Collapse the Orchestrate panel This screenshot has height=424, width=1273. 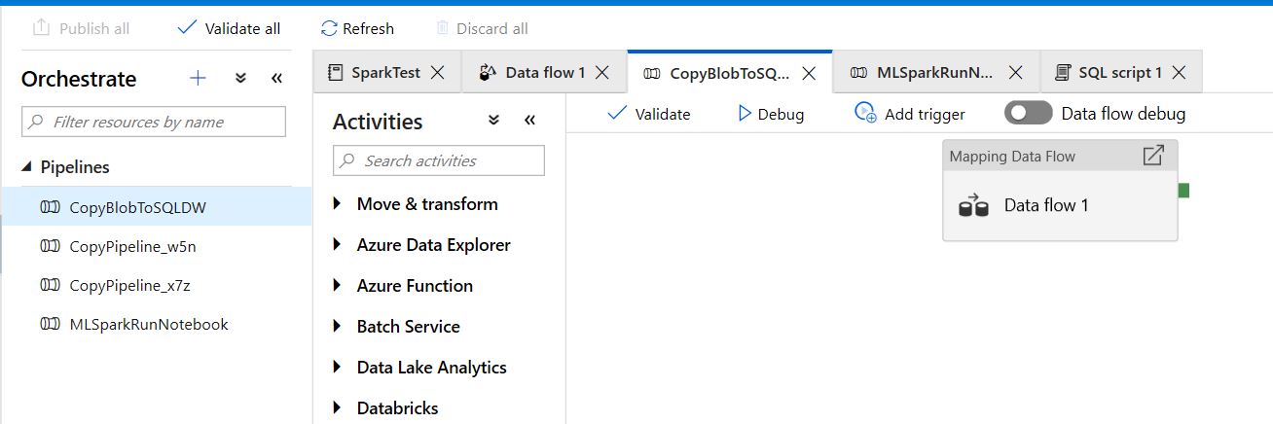pyautogui.click(x=276, y=79)
